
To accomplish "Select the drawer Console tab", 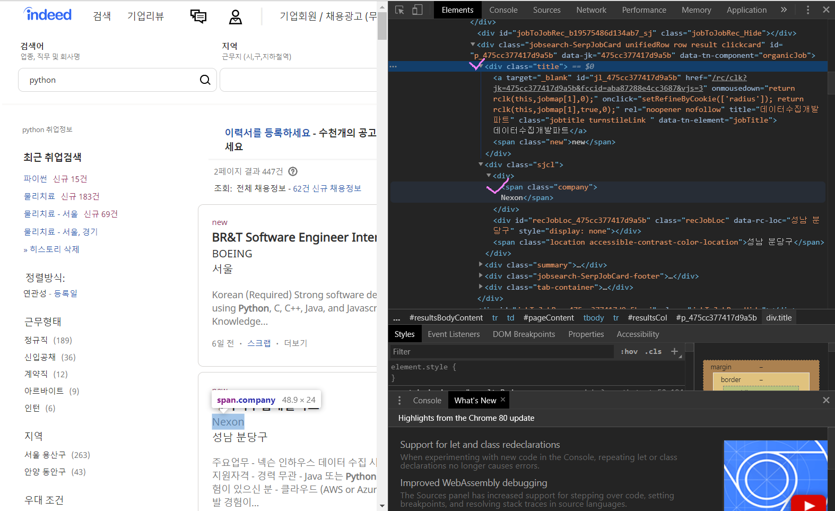I will pos(427,401).
